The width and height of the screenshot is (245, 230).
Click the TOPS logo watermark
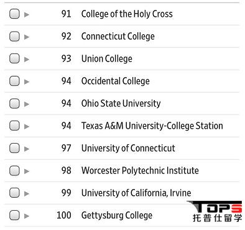[216, 211]
